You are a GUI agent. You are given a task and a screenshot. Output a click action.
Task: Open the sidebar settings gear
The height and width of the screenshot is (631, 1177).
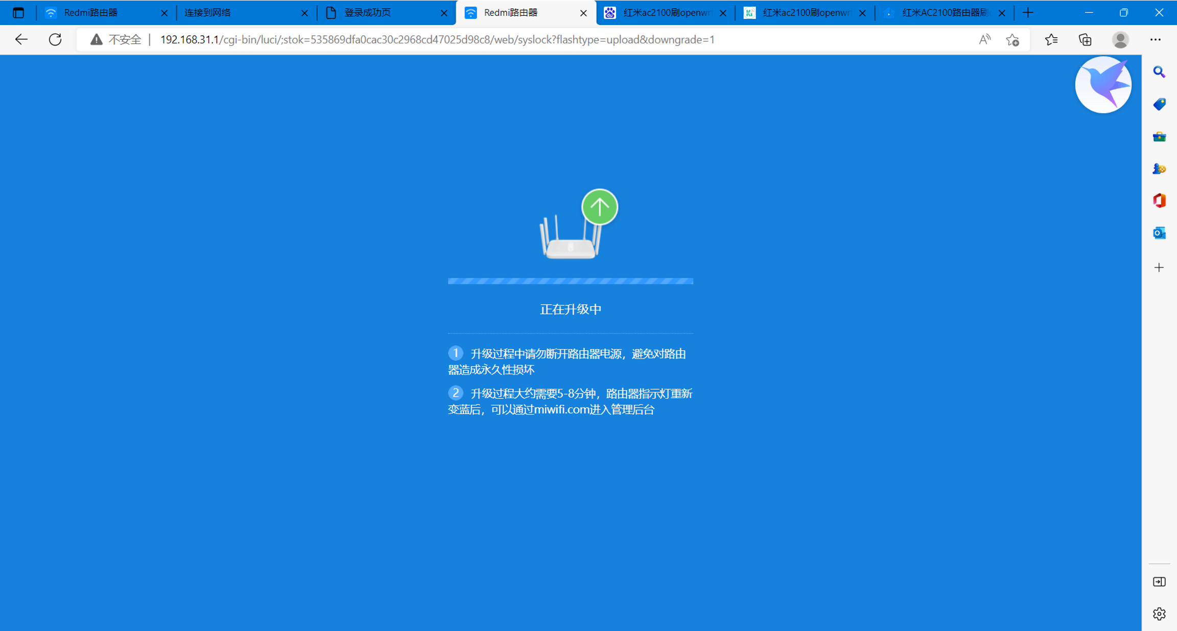pyautogui.click(x=1159, y=614)
